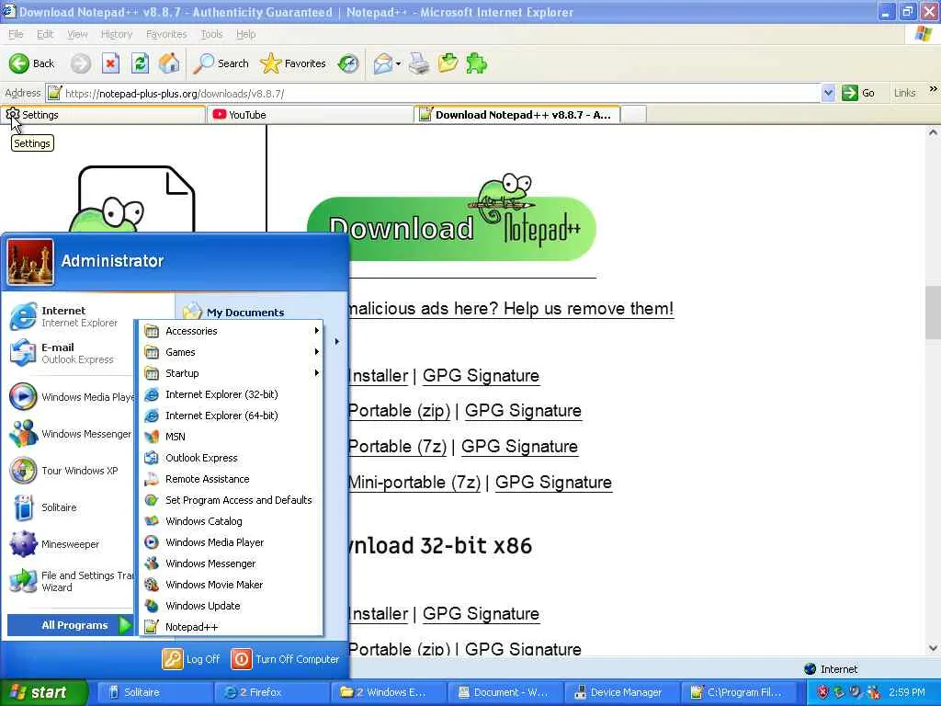Image resolution: width=941 pixels, height=706 pixels.
Task: Launch Internet Explorer (64-bit) from programs
Action: (232, 416)
